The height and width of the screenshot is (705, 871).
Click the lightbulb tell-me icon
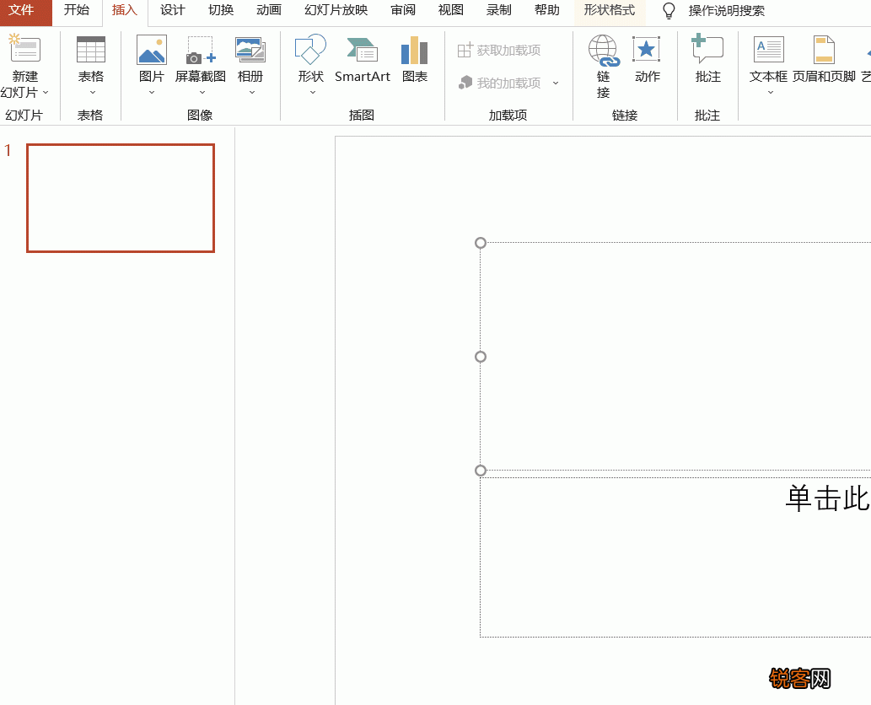(x=669, y=11)
